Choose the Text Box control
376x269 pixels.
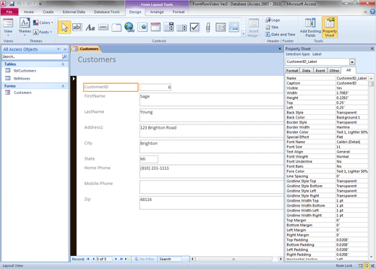coord(77,27)
